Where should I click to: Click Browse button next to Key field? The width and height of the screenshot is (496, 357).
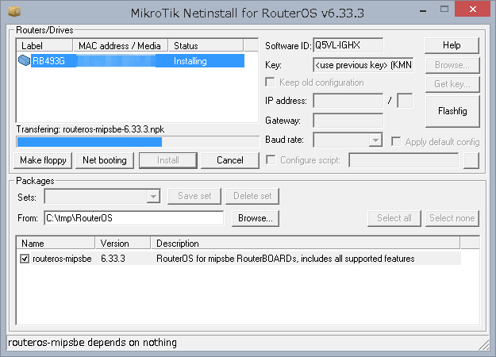[452, 65]
